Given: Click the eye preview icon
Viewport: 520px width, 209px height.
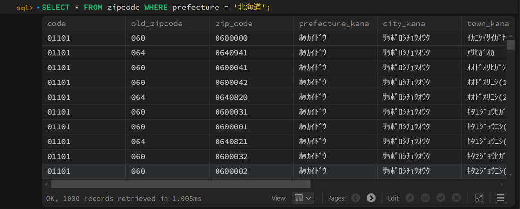Looking at the screenshot, I should point(425,198).
